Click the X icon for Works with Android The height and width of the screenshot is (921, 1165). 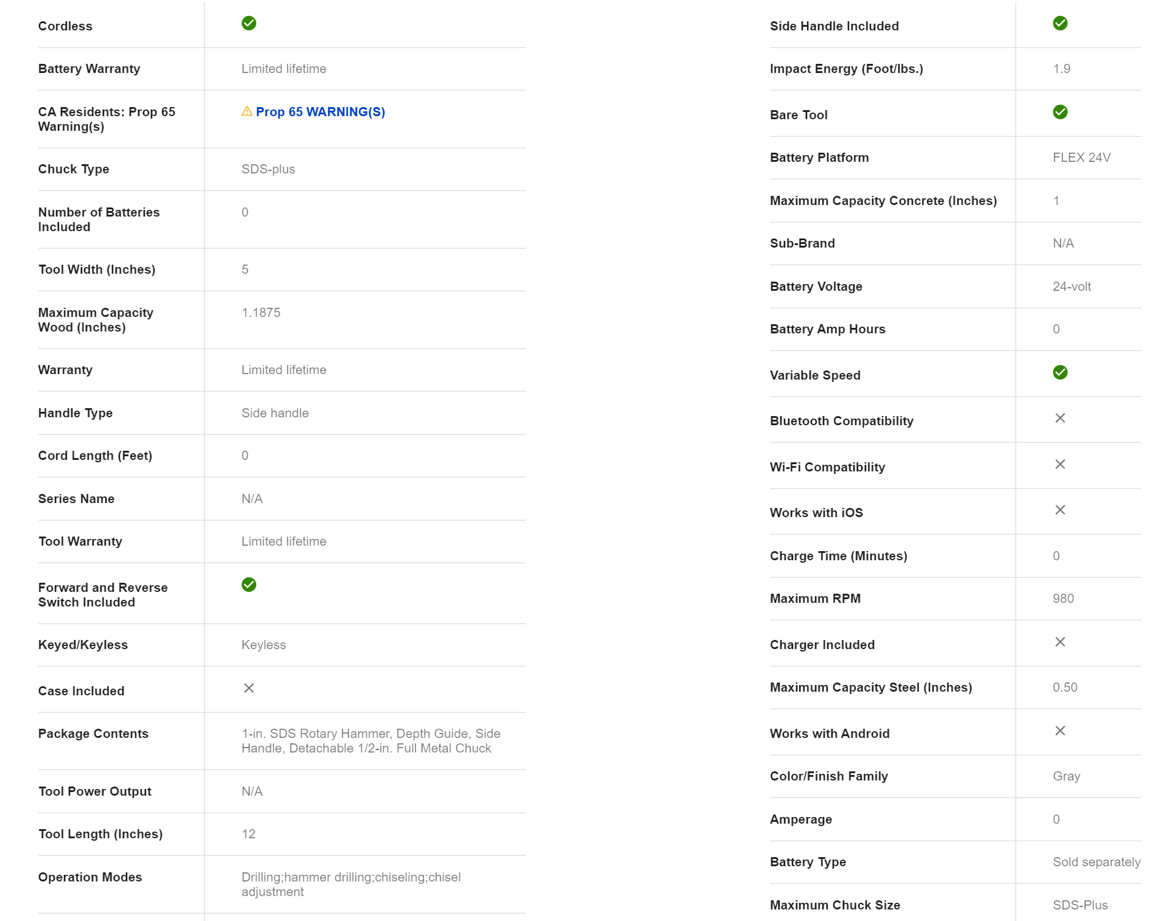click(1060, 731)
